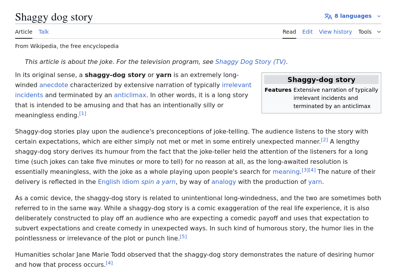
Task: Click the name Jane Marie Todd
Action: [x=101, y=255]
